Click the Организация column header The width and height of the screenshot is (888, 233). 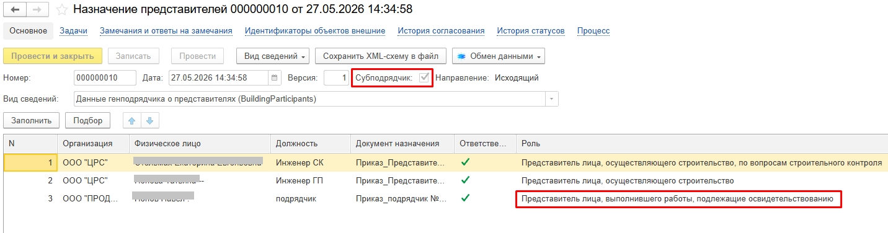tap(94, 143)
